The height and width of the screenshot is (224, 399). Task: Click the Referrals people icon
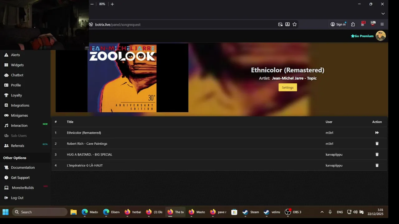(6, 146)
